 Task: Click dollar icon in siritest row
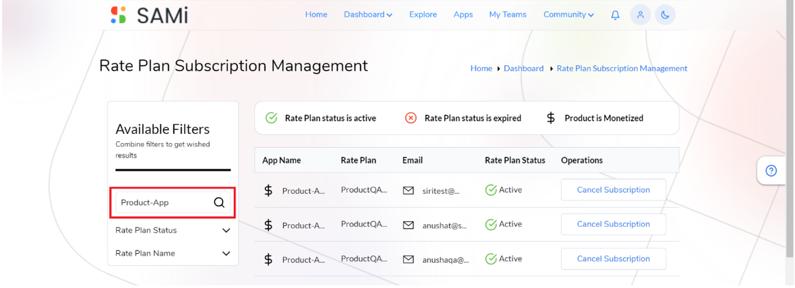(x=268, y=190)
